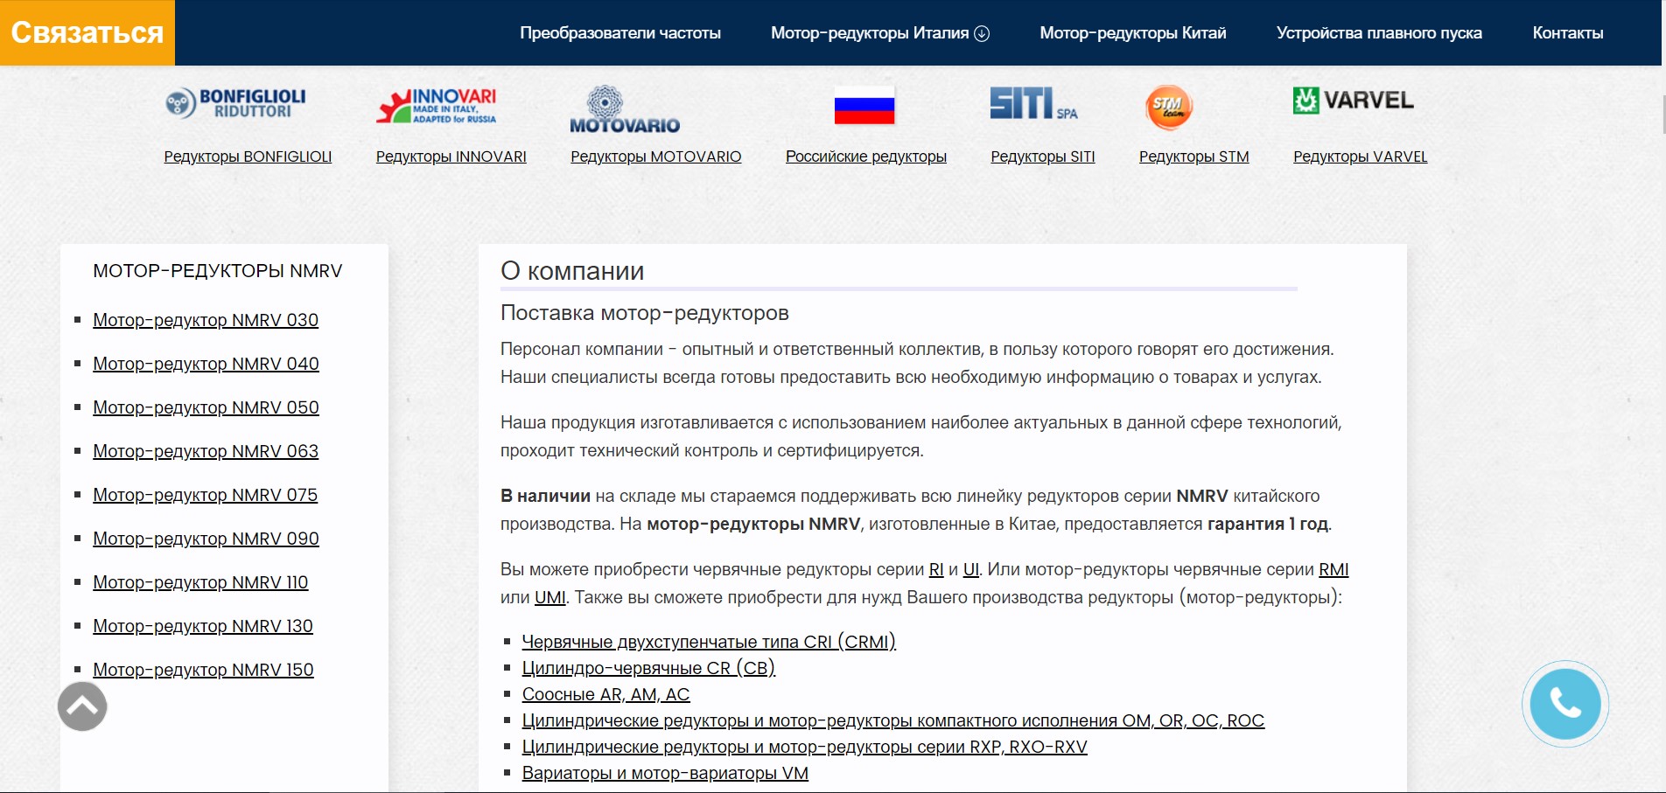Open the Motovario logo image

tap(625, 109)
